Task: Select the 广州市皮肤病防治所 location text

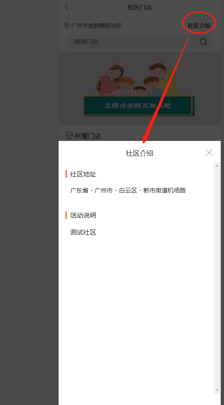Action: click(96, 26)
